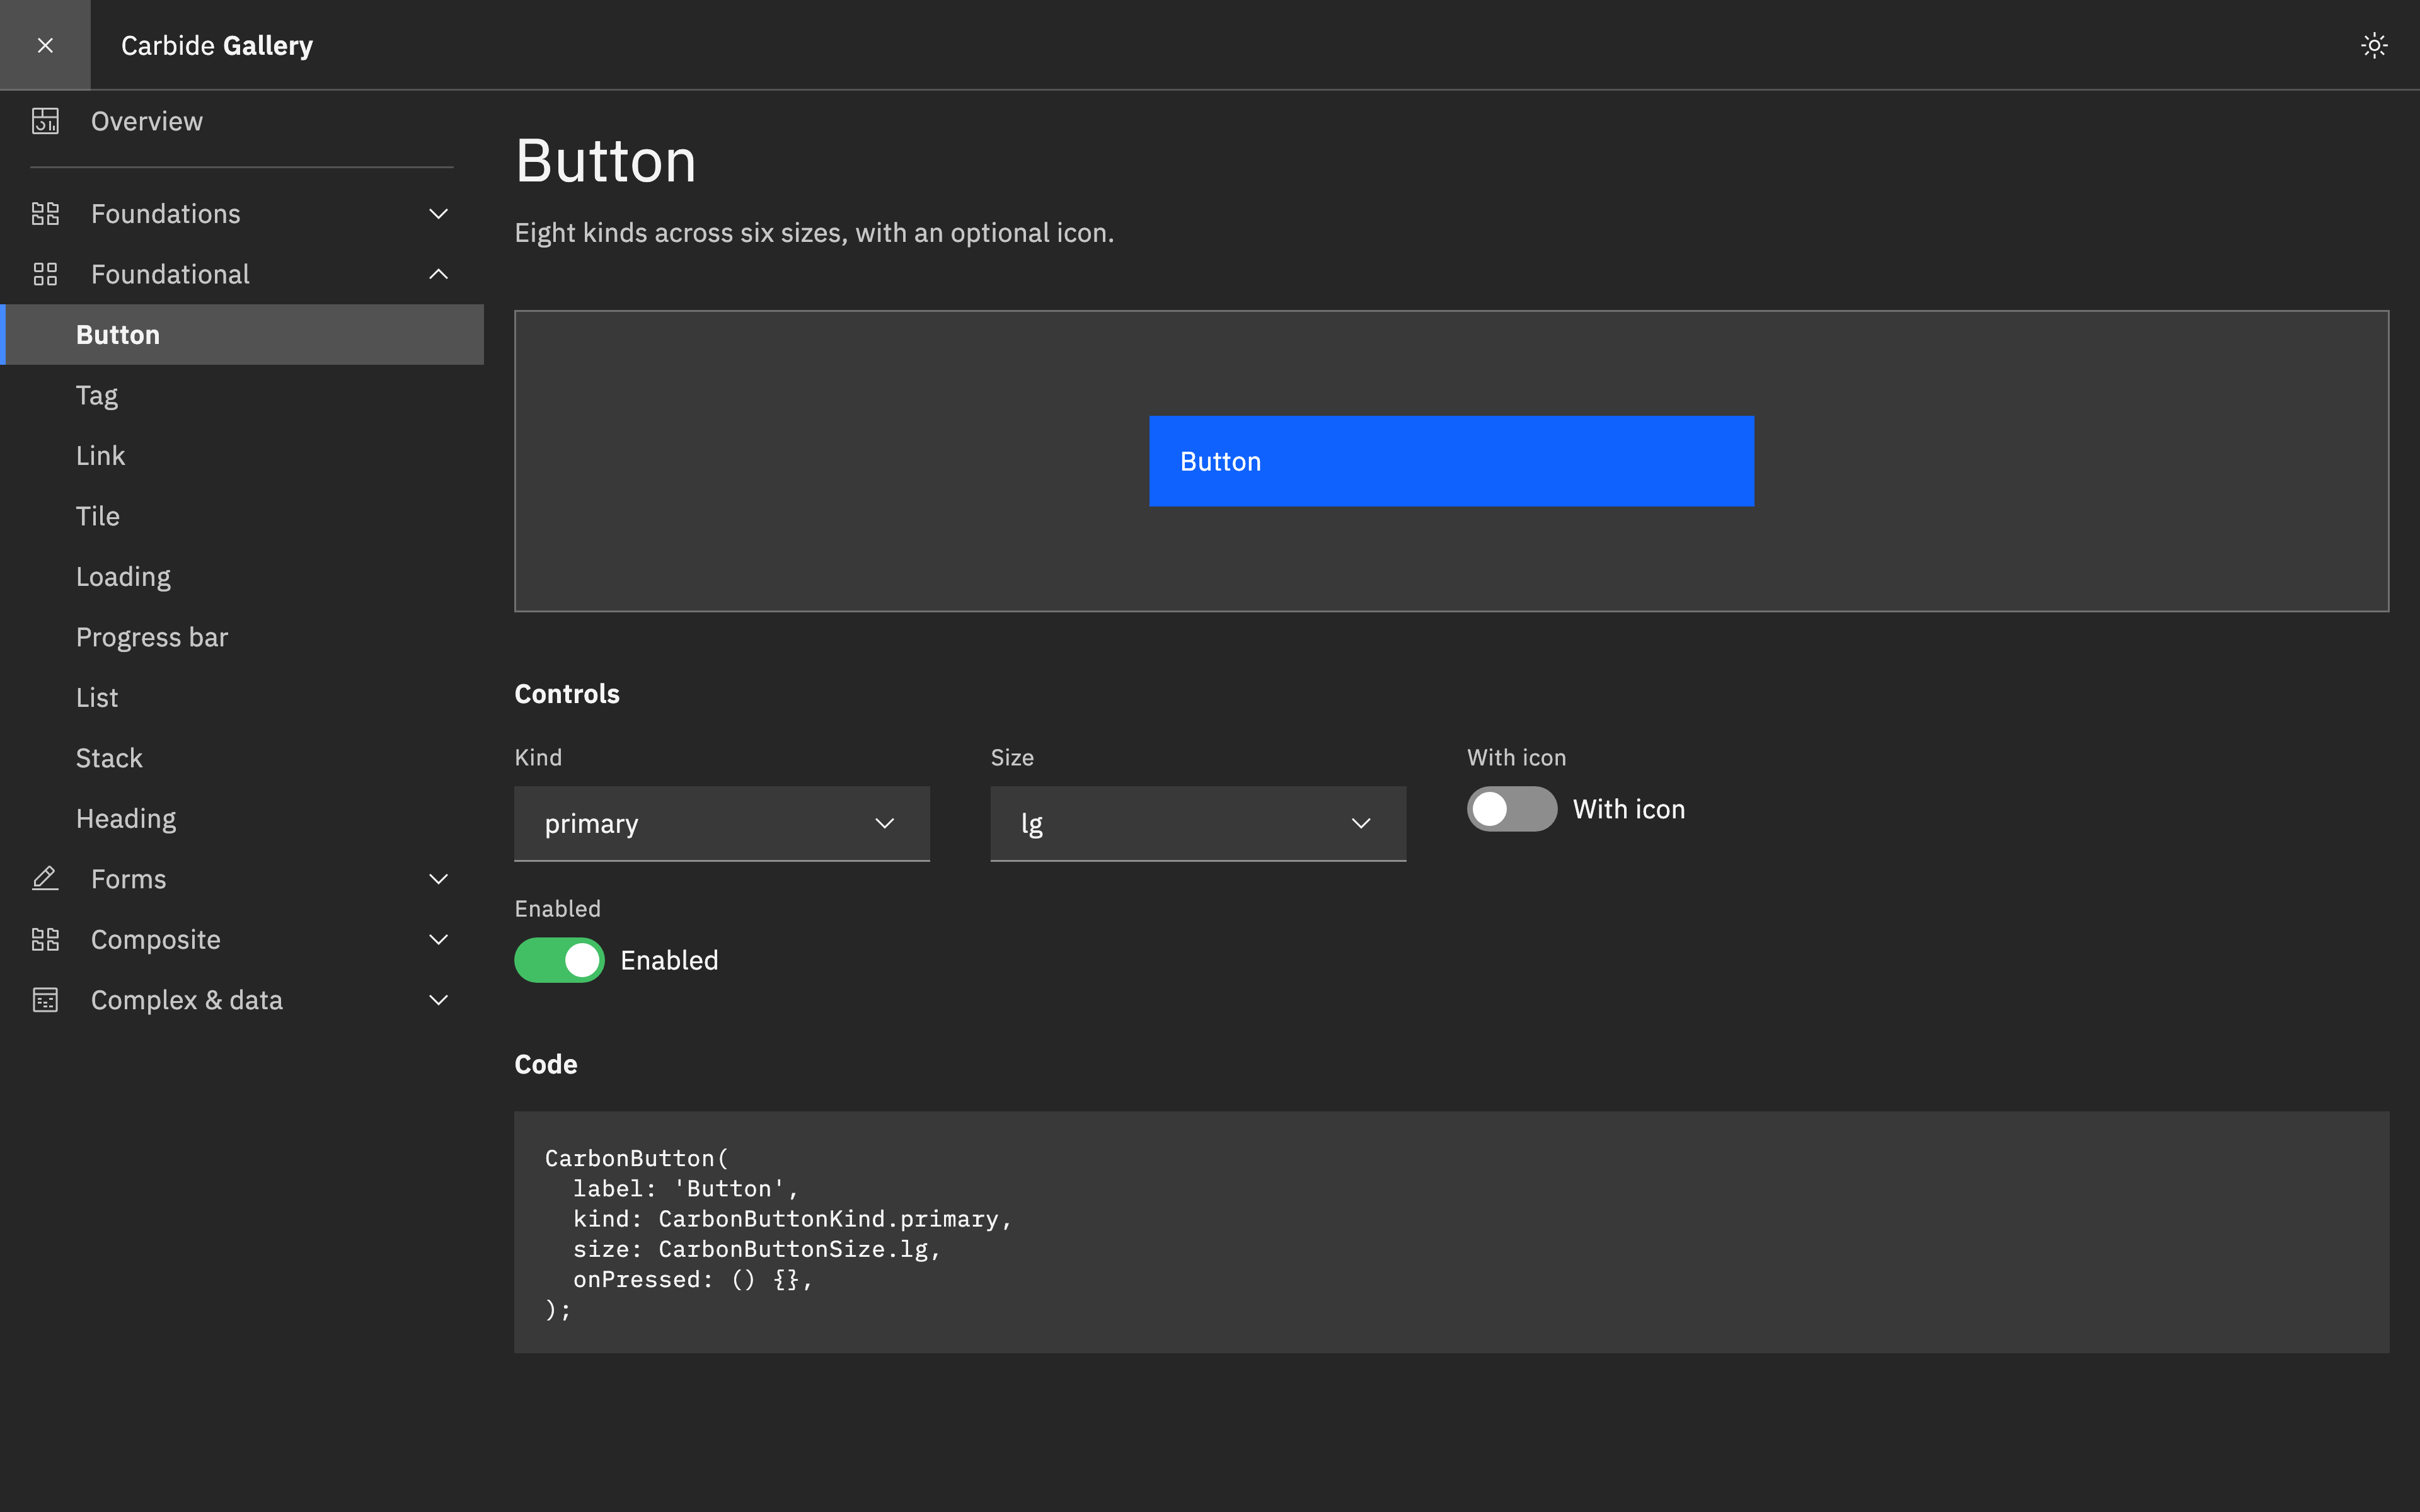Click the Forms section label
The width and height of the screenshot is (2420, 1512).
click(x=129, y=878)
